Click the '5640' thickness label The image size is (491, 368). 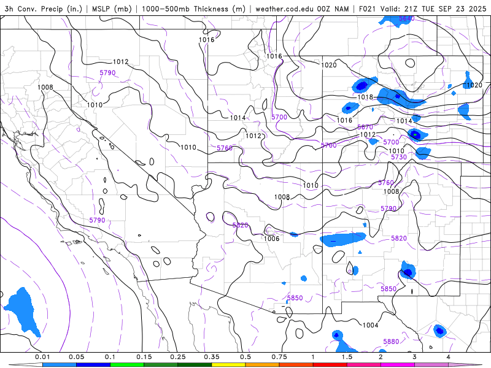[406, 18]
